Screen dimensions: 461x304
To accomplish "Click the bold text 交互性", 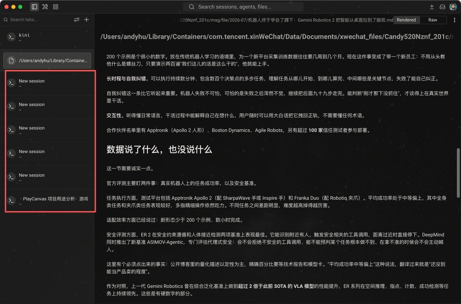I will pyautogui.click(x=113, y=116).
